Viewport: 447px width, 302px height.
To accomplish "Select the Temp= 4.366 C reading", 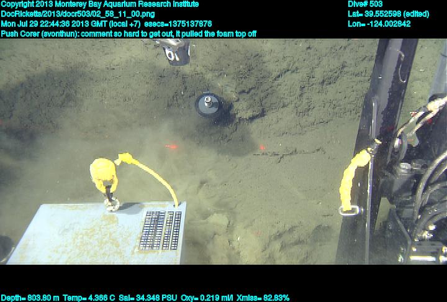I will pyautogui.click(x=89, y=298).
